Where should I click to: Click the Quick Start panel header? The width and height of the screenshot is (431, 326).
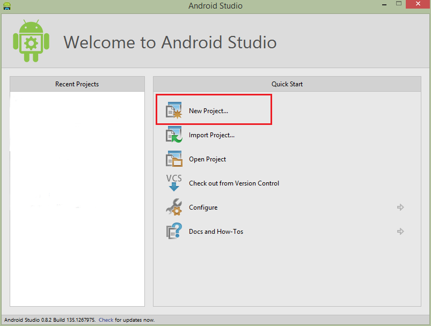point(287,84)
